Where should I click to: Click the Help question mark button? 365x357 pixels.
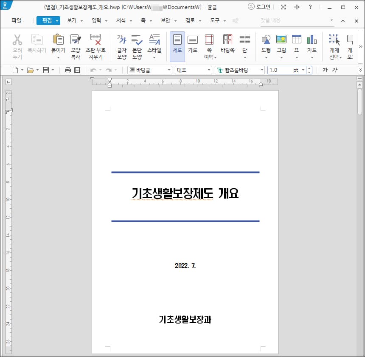point(310,7)
